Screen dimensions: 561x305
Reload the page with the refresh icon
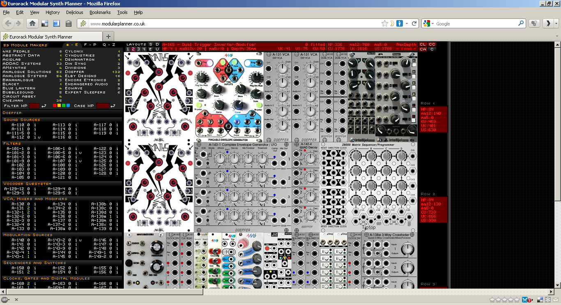pos(414,23)
